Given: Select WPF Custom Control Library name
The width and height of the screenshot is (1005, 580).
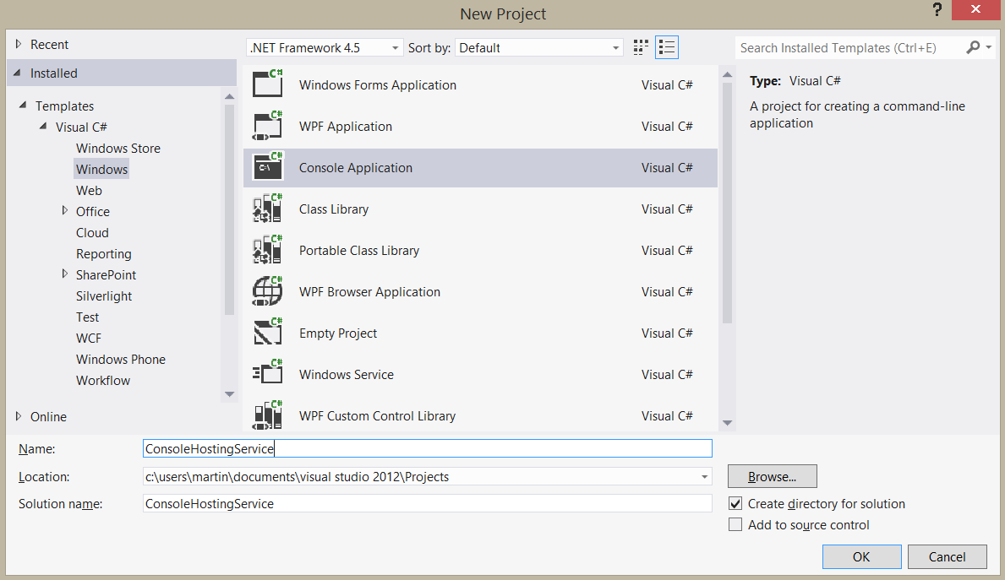Looking at the screenshot, I should click(378, 416).
